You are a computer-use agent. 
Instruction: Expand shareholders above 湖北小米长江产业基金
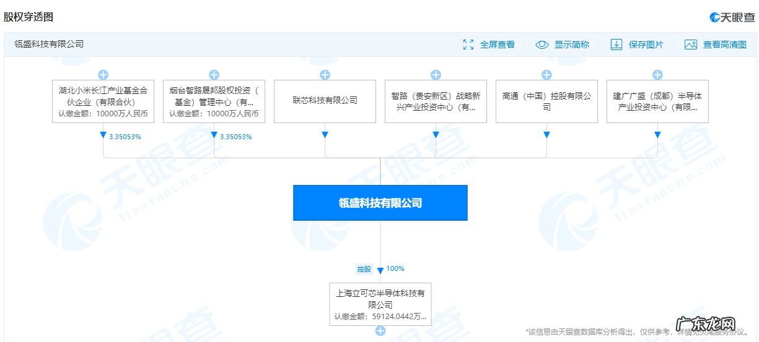point(103,75)
